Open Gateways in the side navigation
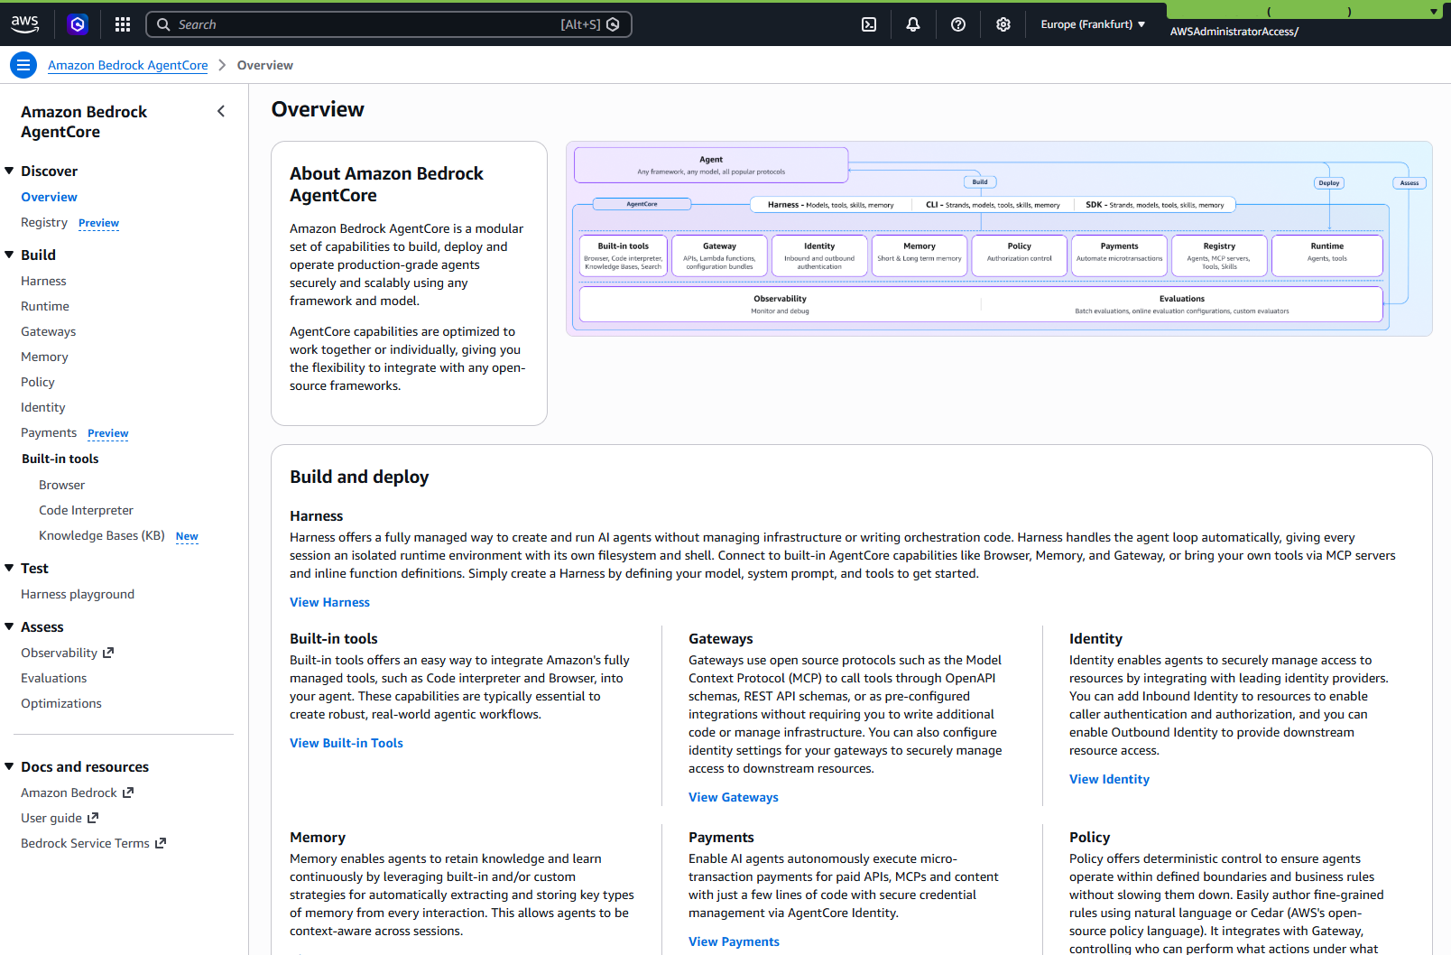1451x955 pixels. coord(48,331)
